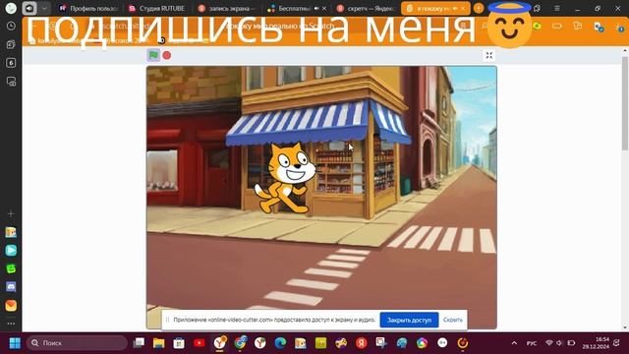Click the Scratch cat sprite

285,178
